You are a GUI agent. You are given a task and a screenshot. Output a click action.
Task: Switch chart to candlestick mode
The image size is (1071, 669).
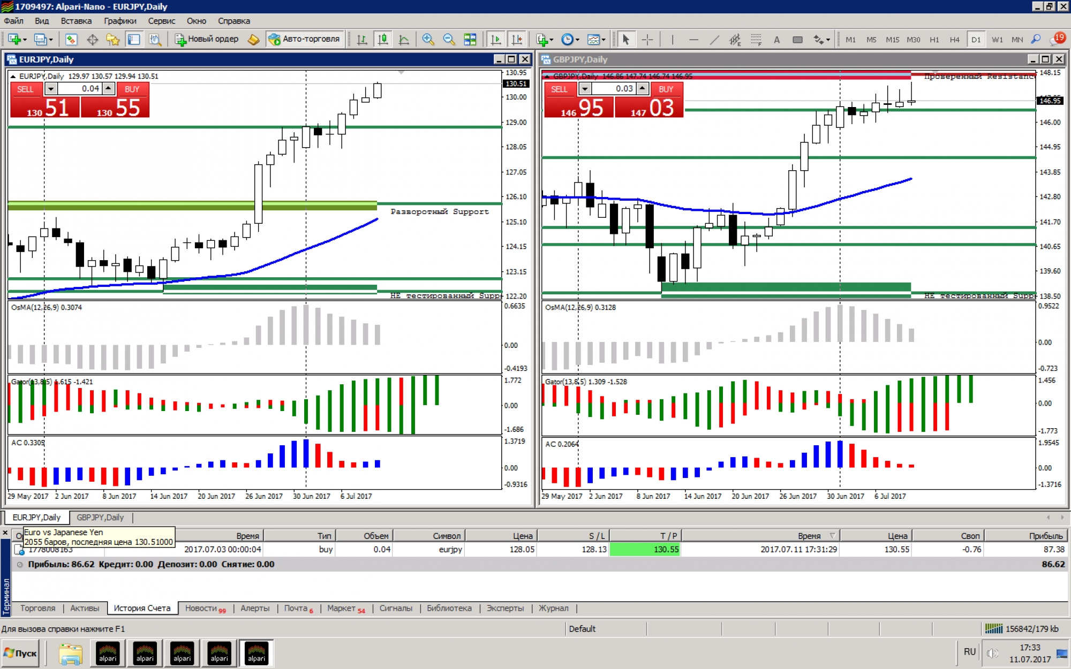(383, 39)
